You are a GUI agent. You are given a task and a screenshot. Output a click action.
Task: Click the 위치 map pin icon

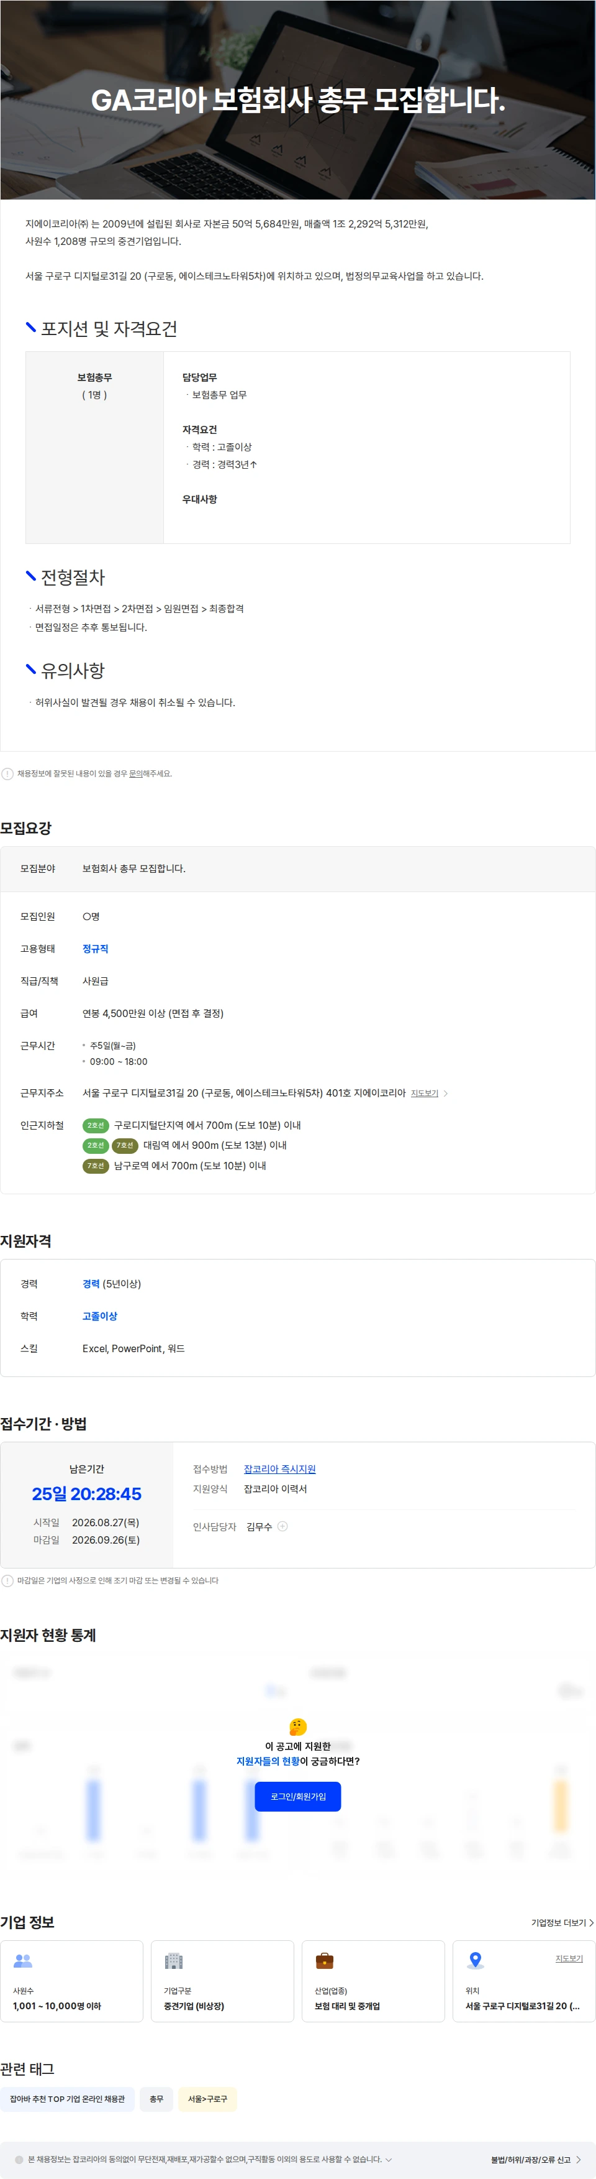point(476,1960)
